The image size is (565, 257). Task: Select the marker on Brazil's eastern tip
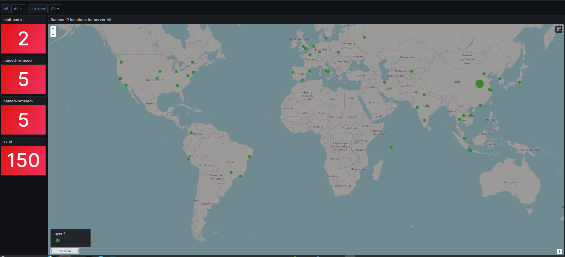click(249, 157)
